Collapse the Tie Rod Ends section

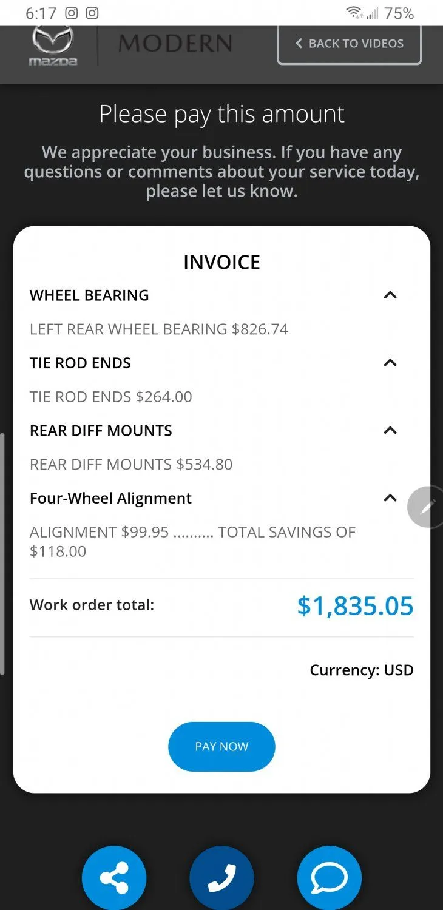(x=390, y=363)
